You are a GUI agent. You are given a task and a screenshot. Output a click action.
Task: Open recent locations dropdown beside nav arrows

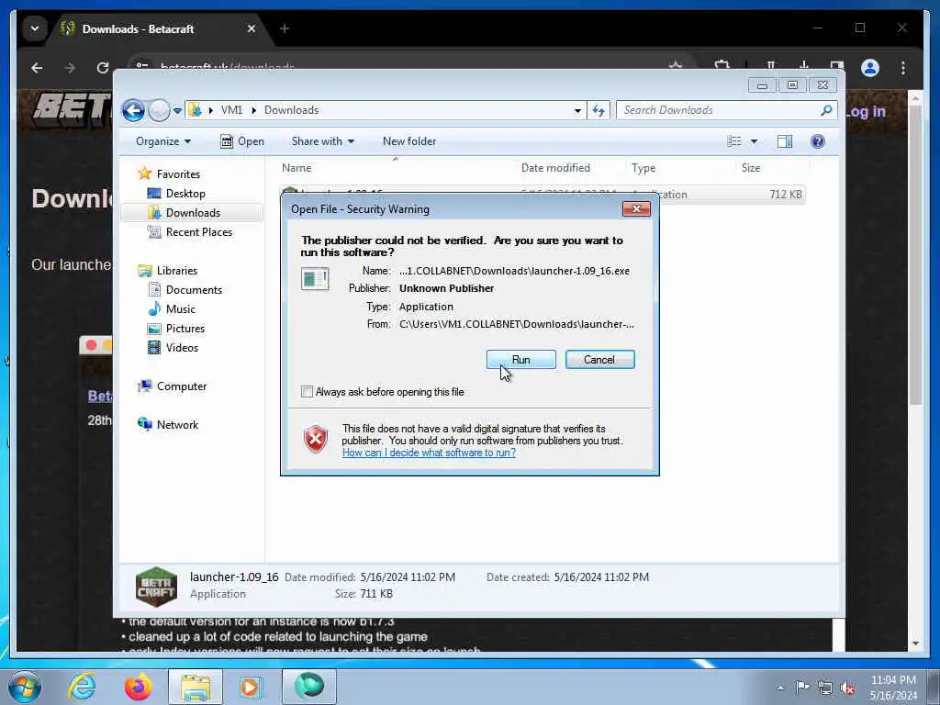click(177, 111)
